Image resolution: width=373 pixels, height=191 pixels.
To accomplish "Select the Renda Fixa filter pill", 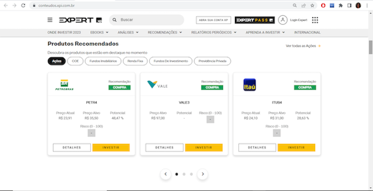I will (135, 61).
